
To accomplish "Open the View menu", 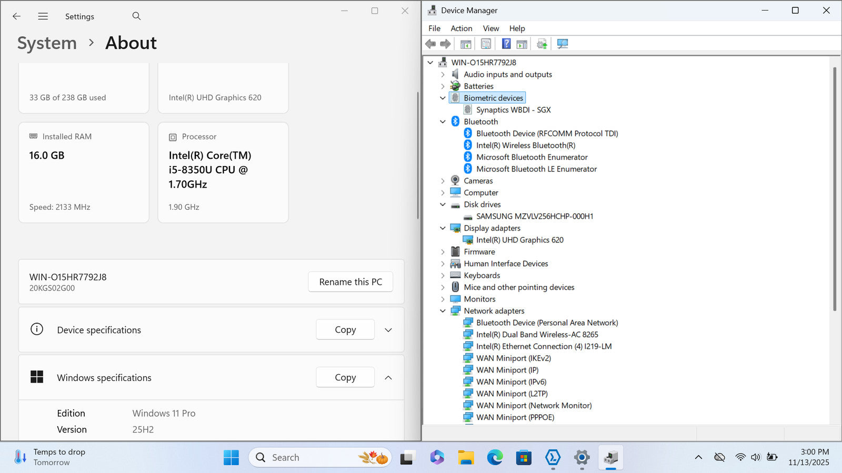I will (x=490, y=28).
